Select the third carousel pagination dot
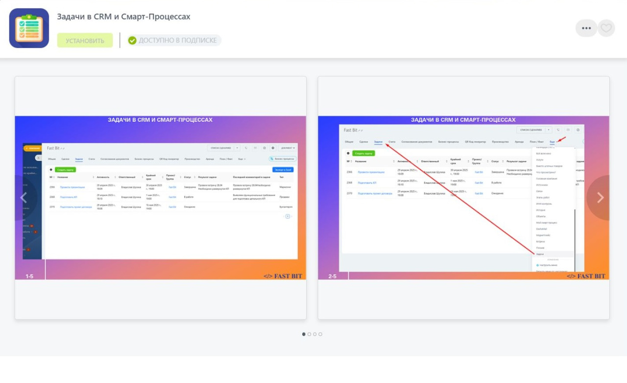The width and height of the screenshot is (627, 383). click(315, 334)
